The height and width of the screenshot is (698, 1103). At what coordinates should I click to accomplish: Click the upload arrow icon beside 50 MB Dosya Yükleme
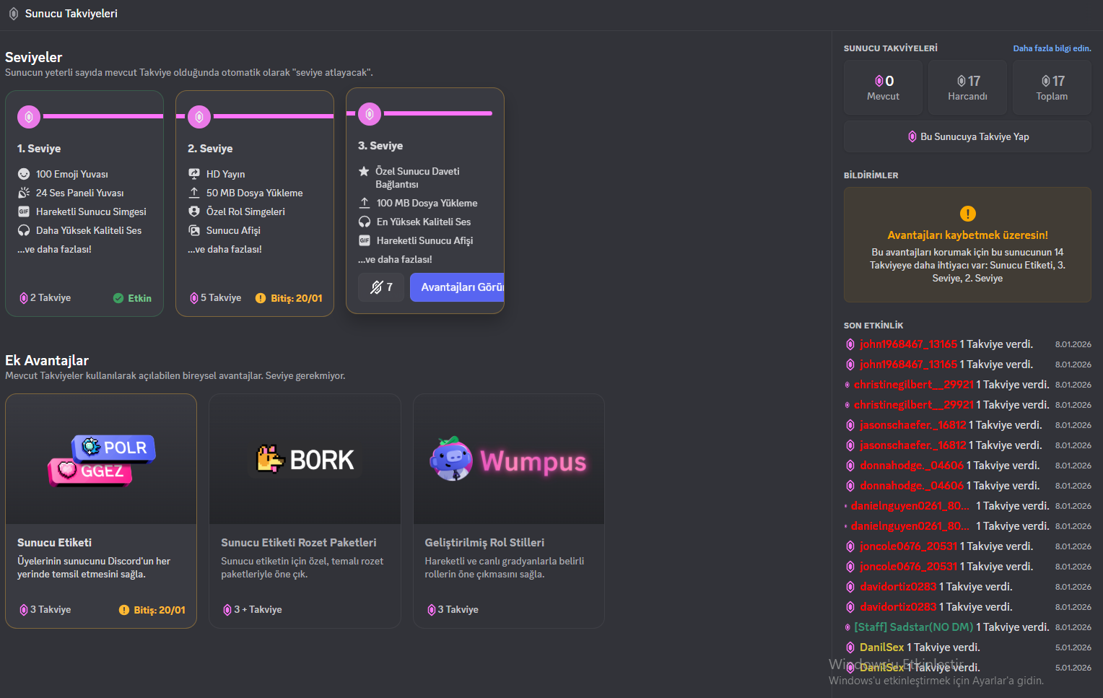(194, 193)
